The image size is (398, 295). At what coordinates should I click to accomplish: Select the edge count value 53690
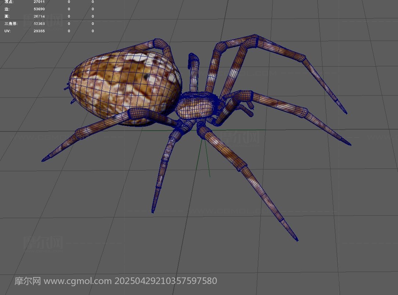coord(39,9)
